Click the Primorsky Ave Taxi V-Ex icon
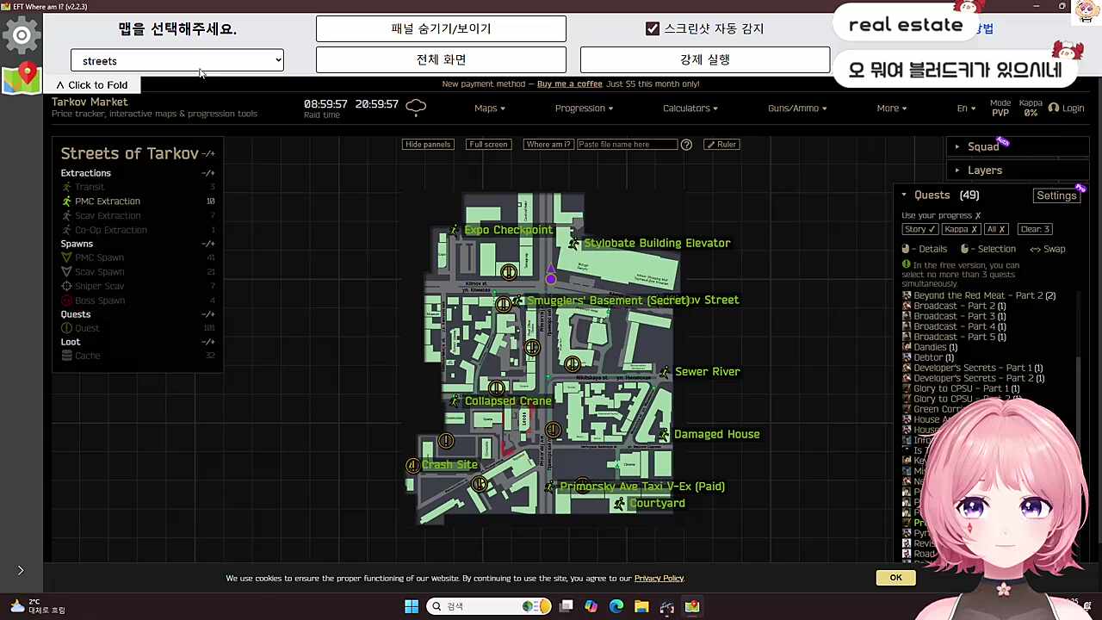Screen dimensions: 1102x620 (x=550, y=487)
